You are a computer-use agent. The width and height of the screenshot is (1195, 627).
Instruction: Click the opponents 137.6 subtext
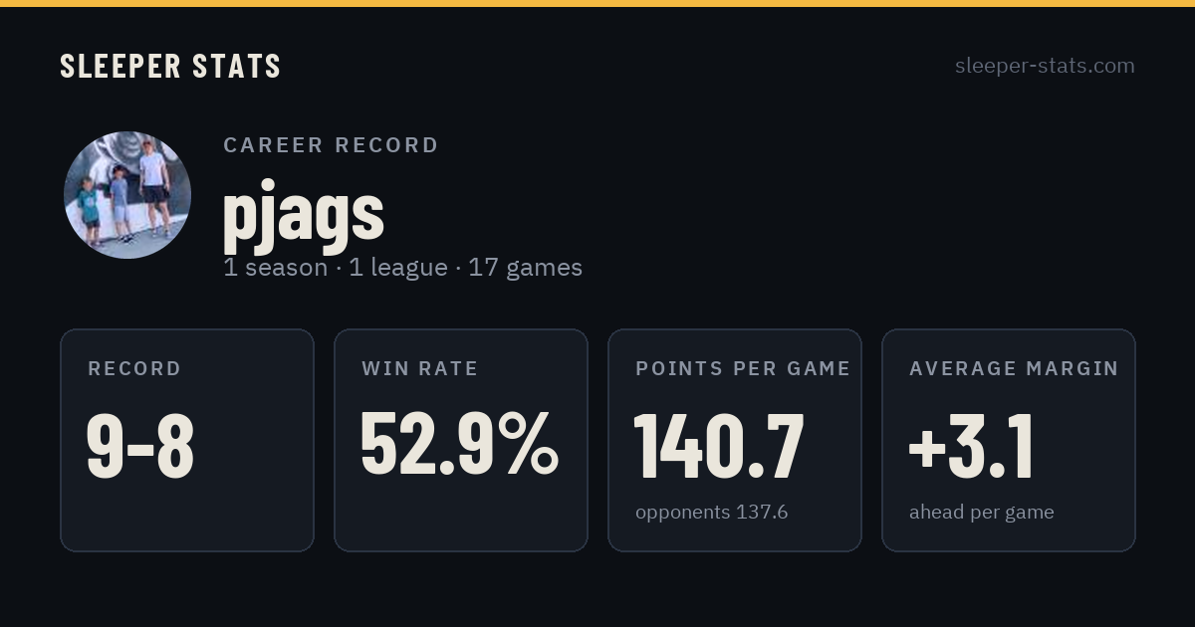click(712, 512)
